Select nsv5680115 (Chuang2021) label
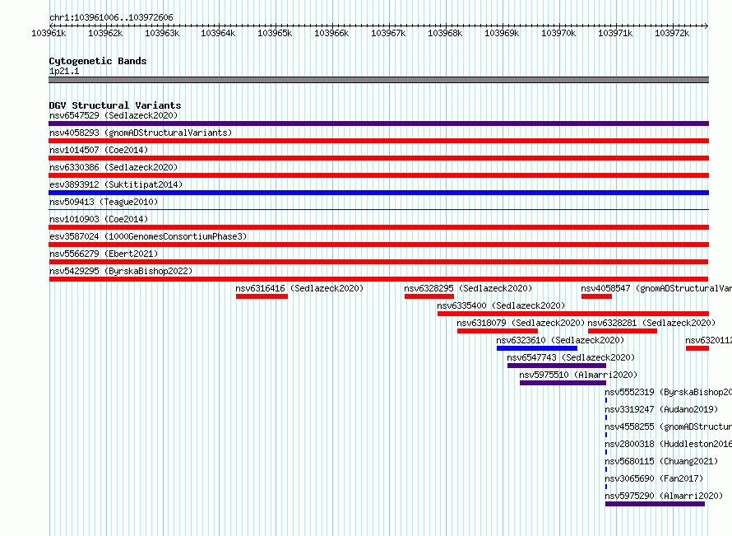Image resolution: width=732 pixels, height=536 pixels. [x=661, y=461]
